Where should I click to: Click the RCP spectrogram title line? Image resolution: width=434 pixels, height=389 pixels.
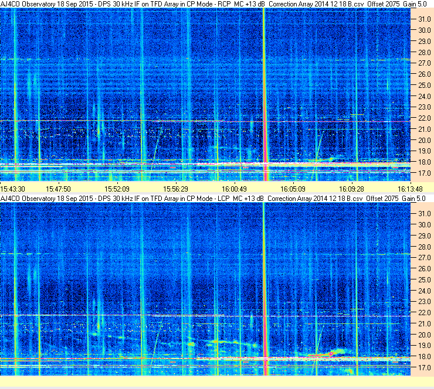(213, 4)
